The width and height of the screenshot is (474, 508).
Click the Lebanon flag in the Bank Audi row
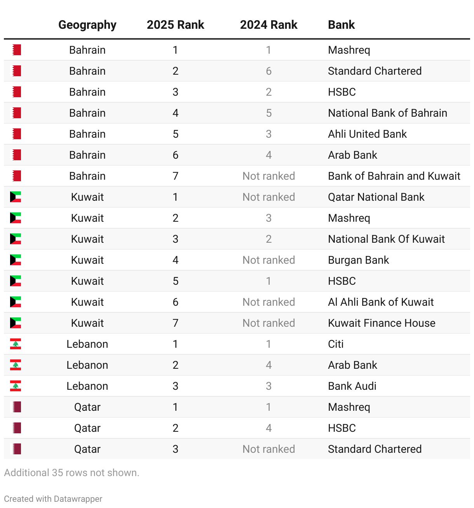pos(16,386)
